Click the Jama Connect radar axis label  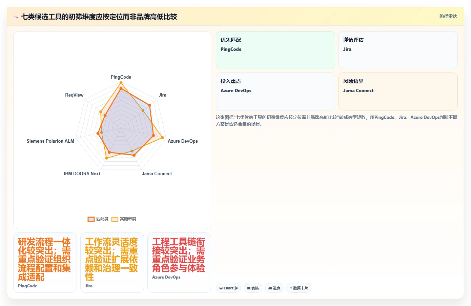pos(157,174)
